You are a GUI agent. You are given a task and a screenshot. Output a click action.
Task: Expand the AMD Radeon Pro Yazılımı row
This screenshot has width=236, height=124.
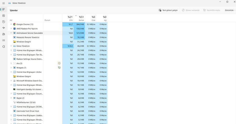click(x=11, y=29)
